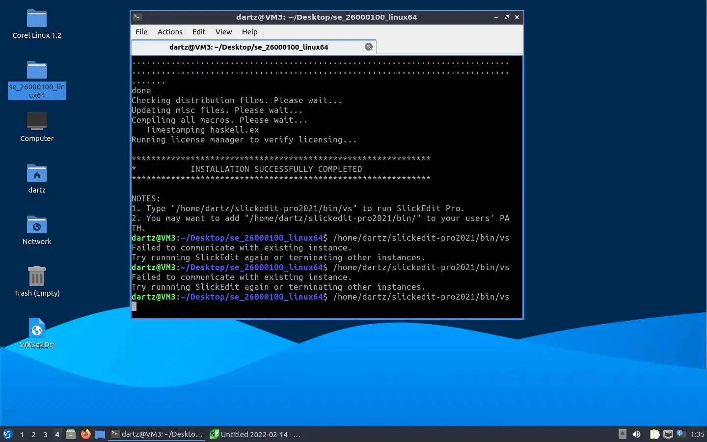Open the View menu

point(223,32)
